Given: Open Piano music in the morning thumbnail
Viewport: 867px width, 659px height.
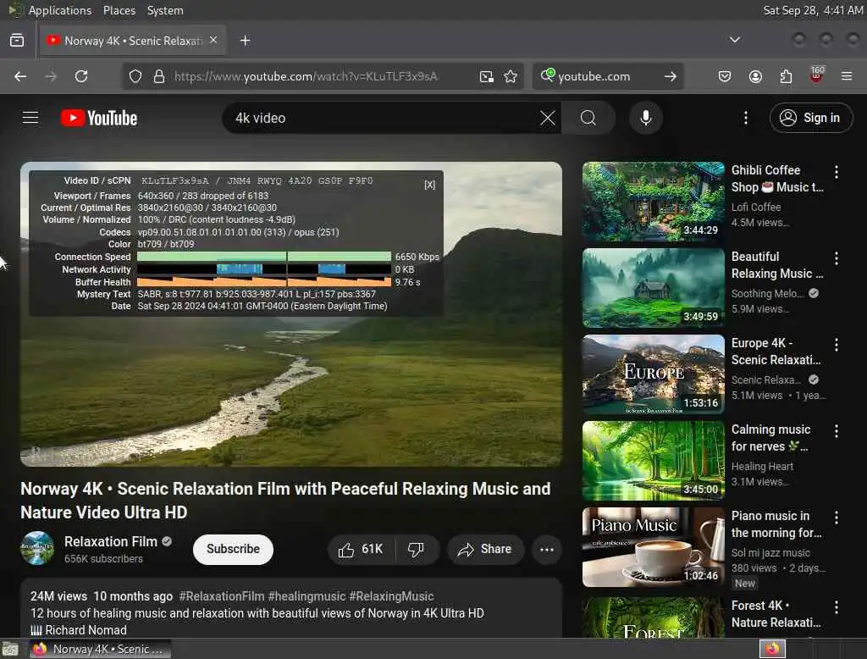Looking at the screenshot, I should tap(653, 546).
